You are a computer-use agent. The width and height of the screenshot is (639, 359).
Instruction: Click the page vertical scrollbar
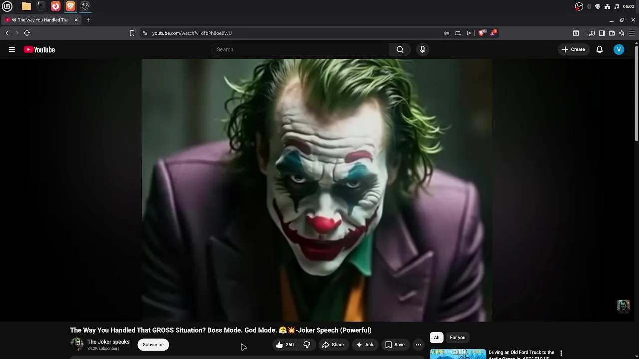pos(636,93)
